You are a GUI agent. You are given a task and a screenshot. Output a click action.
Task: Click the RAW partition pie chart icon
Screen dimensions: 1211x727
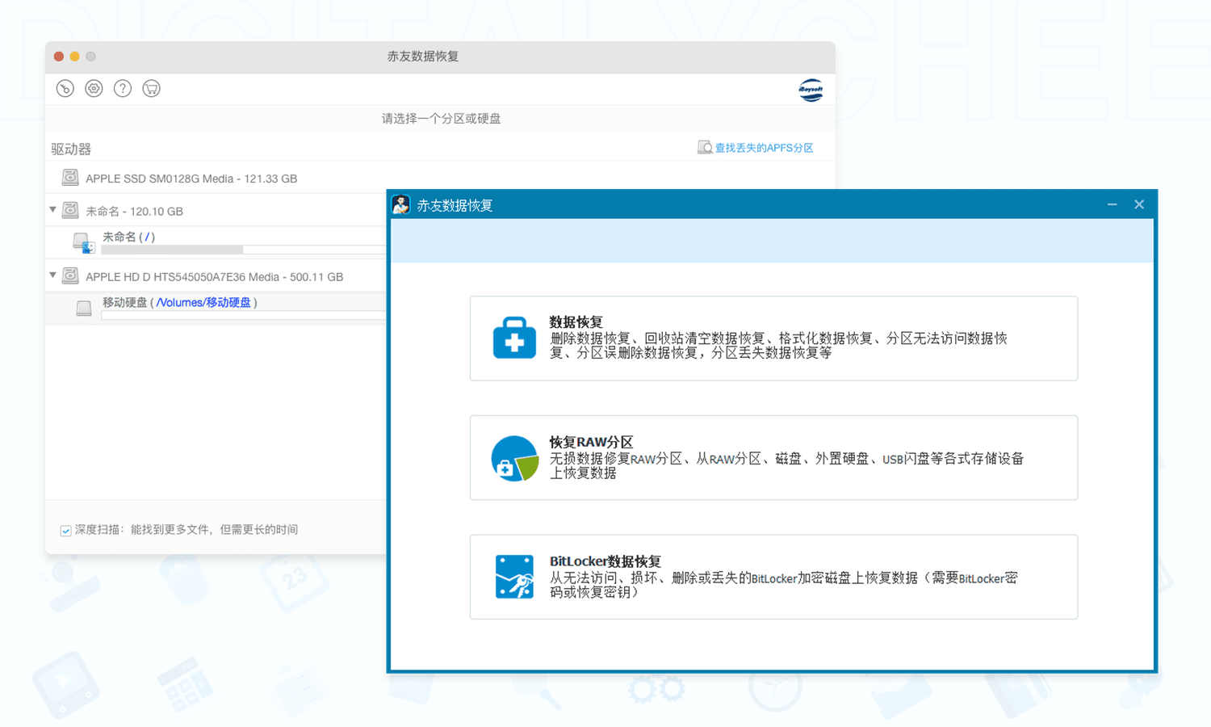tap(514, 458)
